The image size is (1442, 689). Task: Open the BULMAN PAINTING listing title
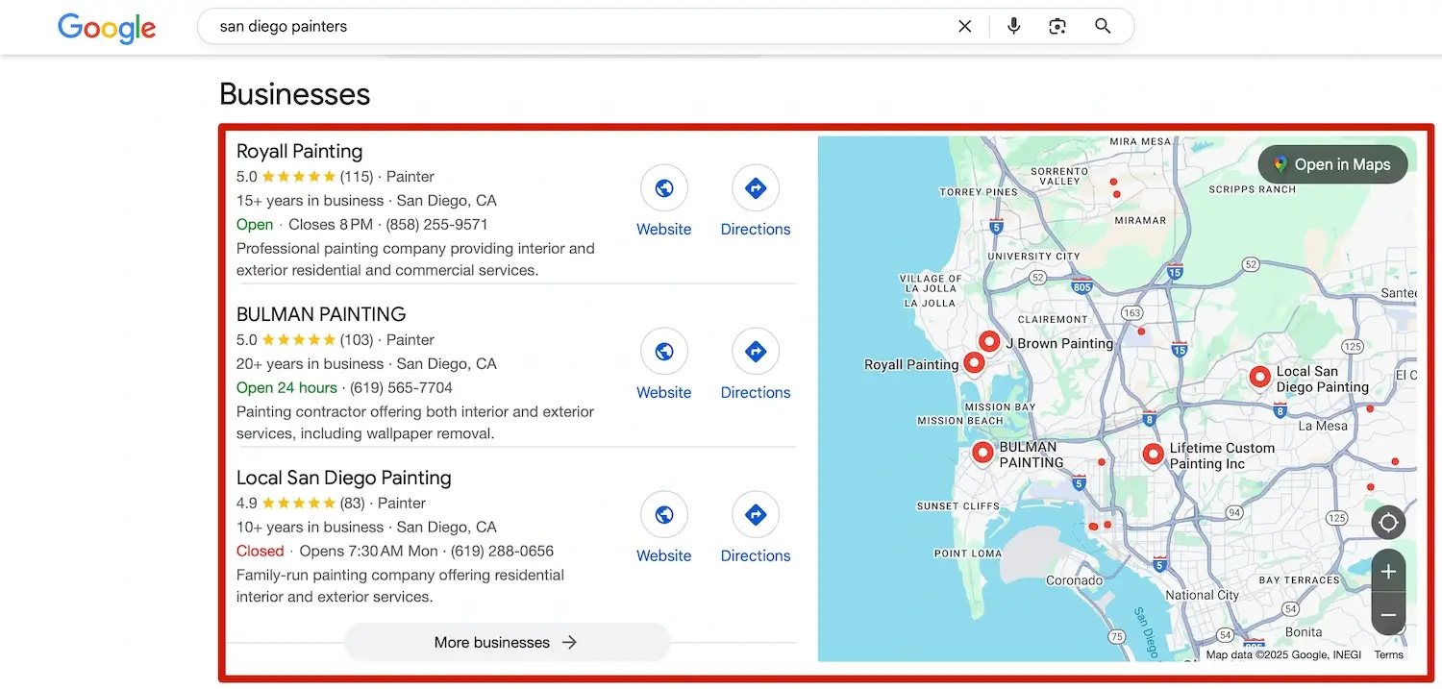(x=321, y=314)
